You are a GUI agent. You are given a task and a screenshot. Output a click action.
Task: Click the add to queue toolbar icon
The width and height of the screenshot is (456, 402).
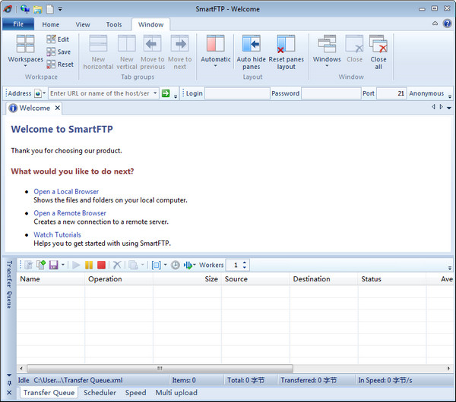[41, 265]
